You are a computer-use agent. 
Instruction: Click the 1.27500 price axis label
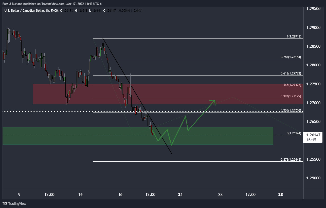(x=314, y=84)
